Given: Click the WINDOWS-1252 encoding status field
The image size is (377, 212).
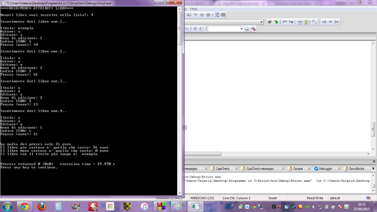Looking at the screenshot, I should pos(202,199).
